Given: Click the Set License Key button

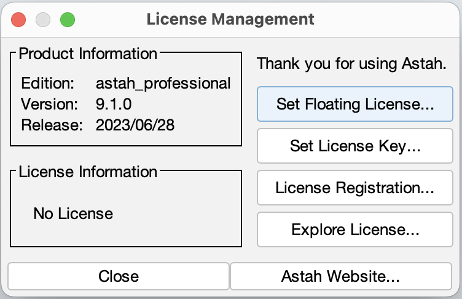Looking at the screenshot, I should [354, 146].
